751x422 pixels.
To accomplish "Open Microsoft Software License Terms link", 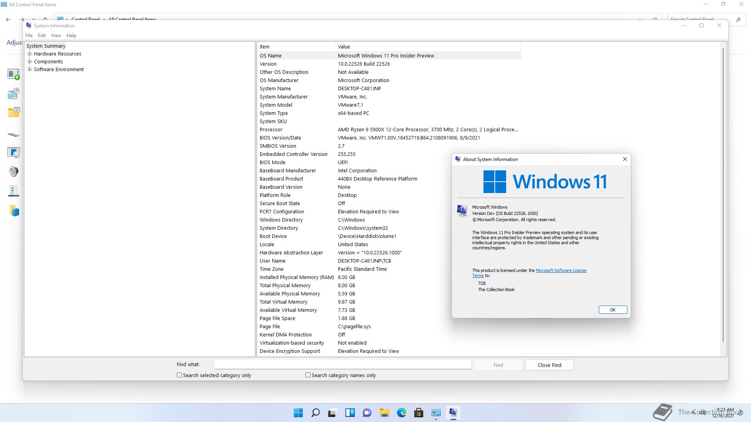I will (561, 270).
